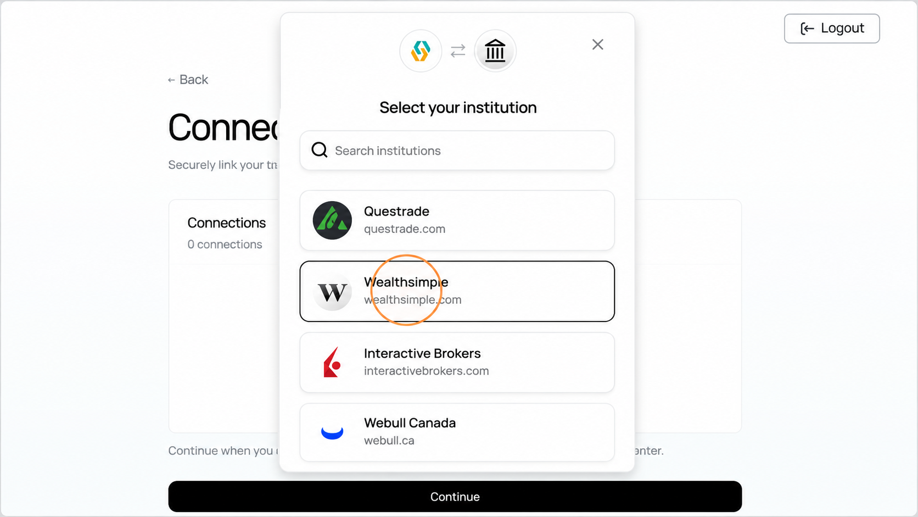Click the Connections heading
This screenshot has width=918, height=517.
tap(227, 223)
